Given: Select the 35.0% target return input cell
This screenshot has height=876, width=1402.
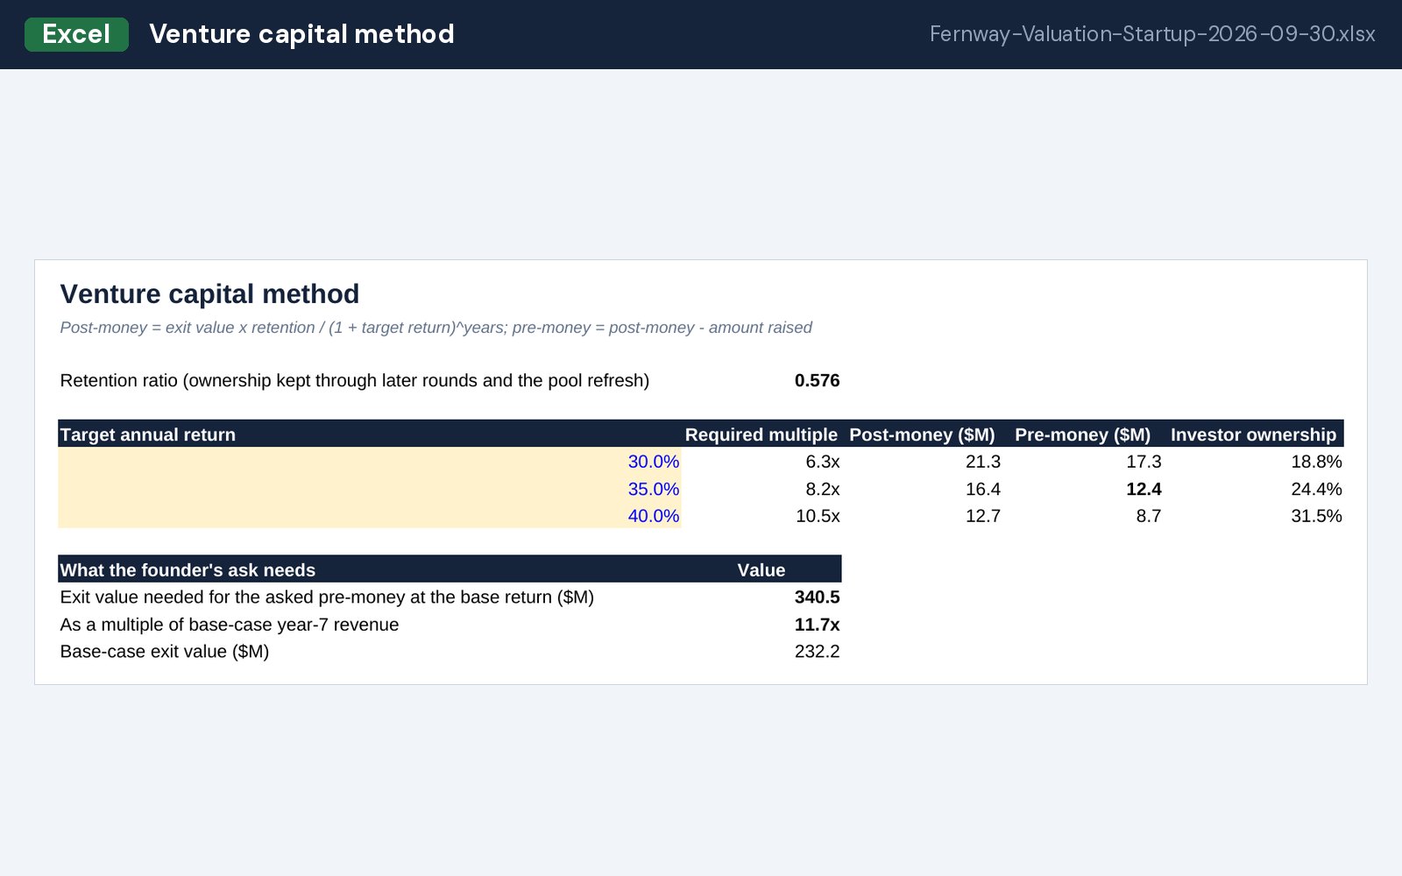Looking at the screenshot, I should click(370, 489).
